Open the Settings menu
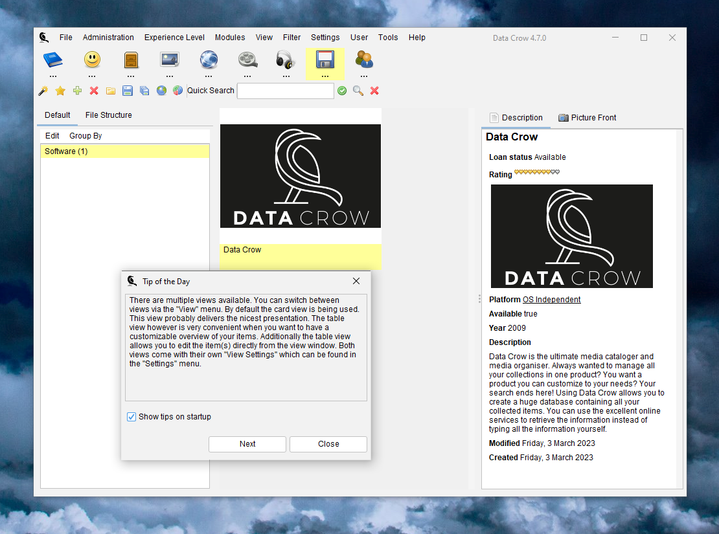Viewport: 719px width, 534px height. pyautogui.click(x=325, y=38)
